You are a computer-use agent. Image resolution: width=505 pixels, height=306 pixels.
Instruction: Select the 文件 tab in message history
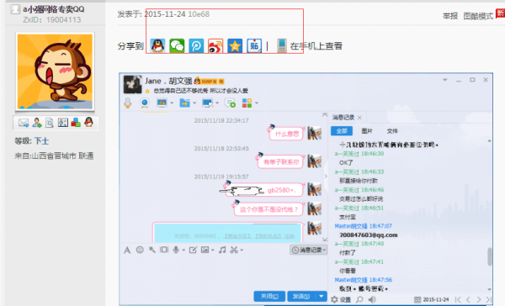point(392,131)
